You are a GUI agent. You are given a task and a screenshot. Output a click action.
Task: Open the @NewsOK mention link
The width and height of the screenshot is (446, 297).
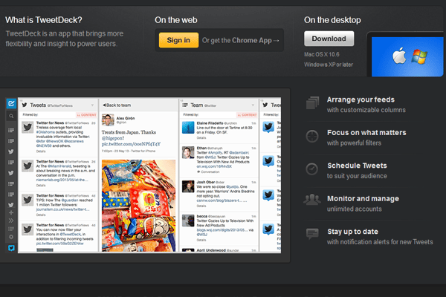tap(54, 141)
